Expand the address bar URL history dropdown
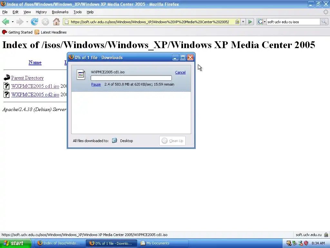The height and width of the screenshot is (248, 330). (x=243, y=22)
